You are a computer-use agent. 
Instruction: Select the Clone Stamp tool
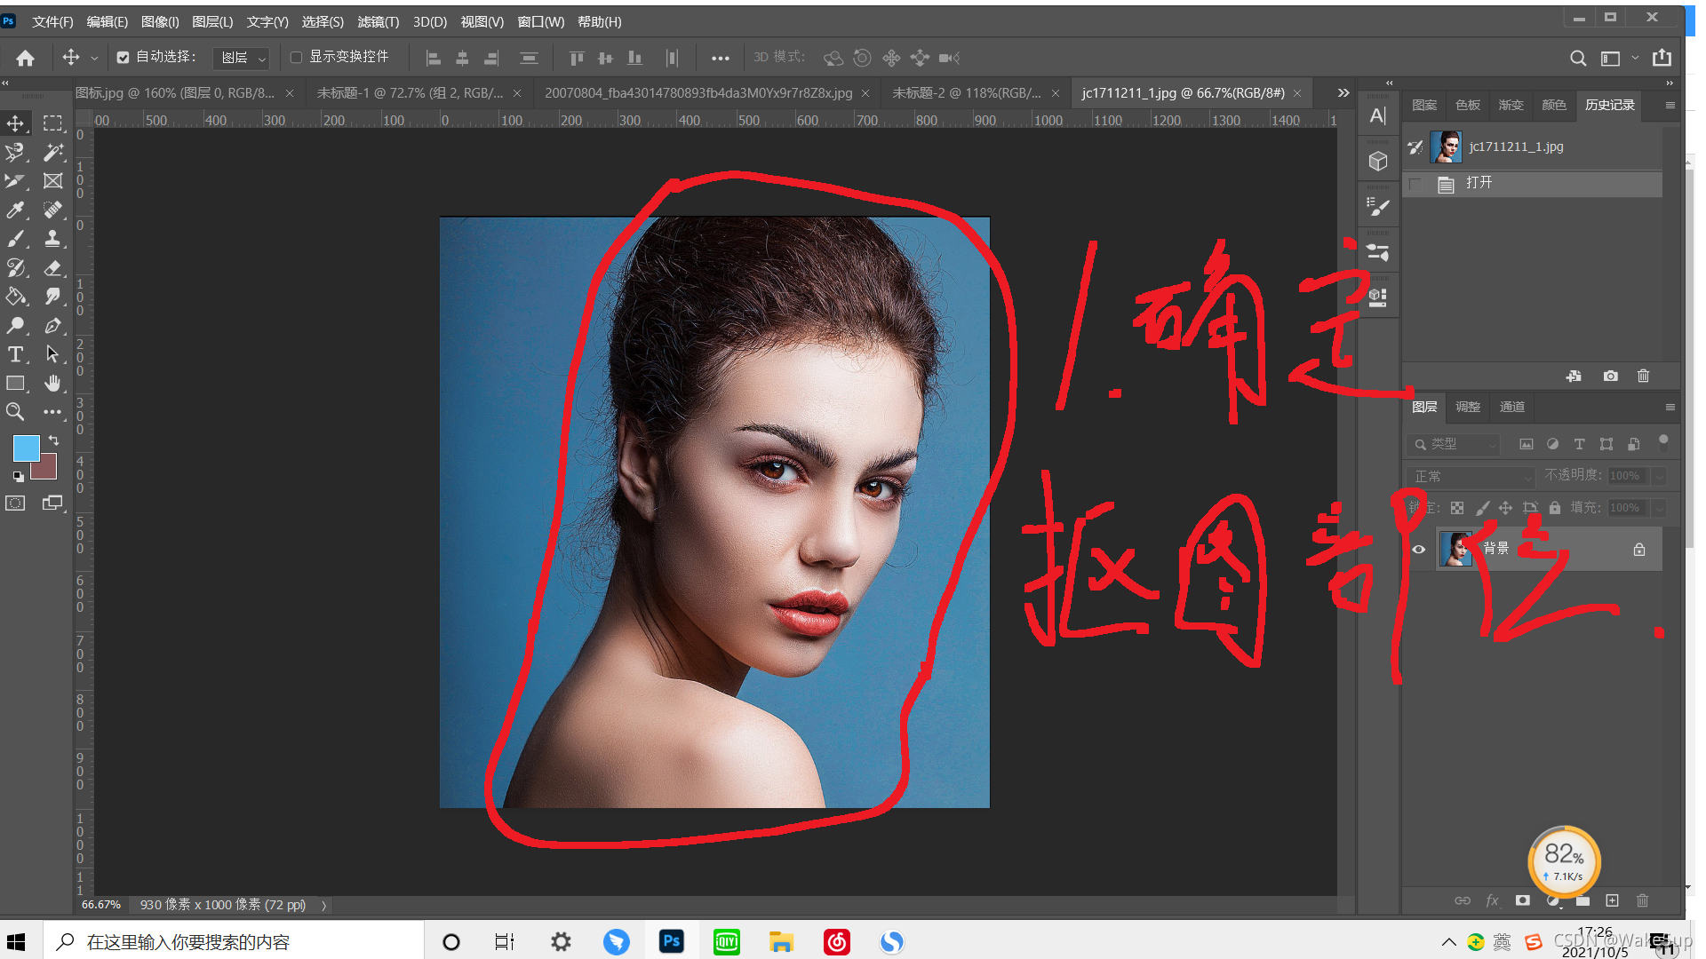pyautogui.click(x=53, y=238)
